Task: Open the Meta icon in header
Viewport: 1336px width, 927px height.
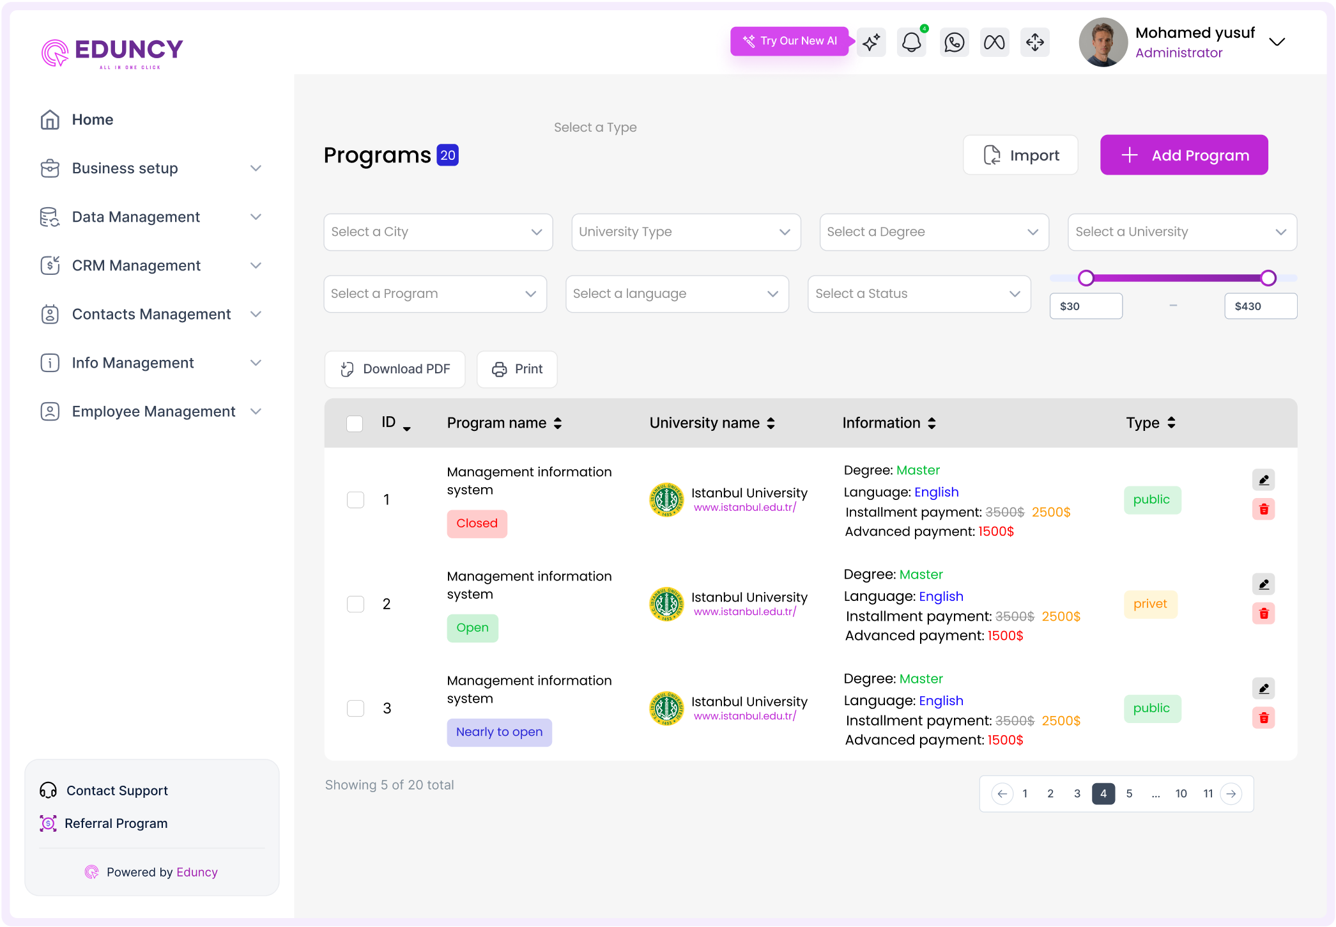Action: point(994,42)
